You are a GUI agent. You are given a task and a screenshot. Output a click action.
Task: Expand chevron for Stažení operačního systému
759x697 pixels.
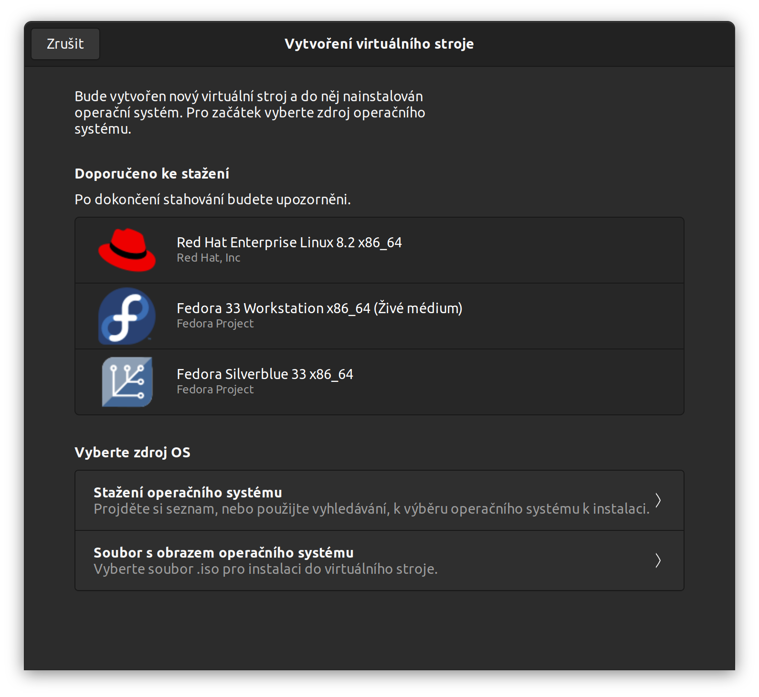(658, 500)
